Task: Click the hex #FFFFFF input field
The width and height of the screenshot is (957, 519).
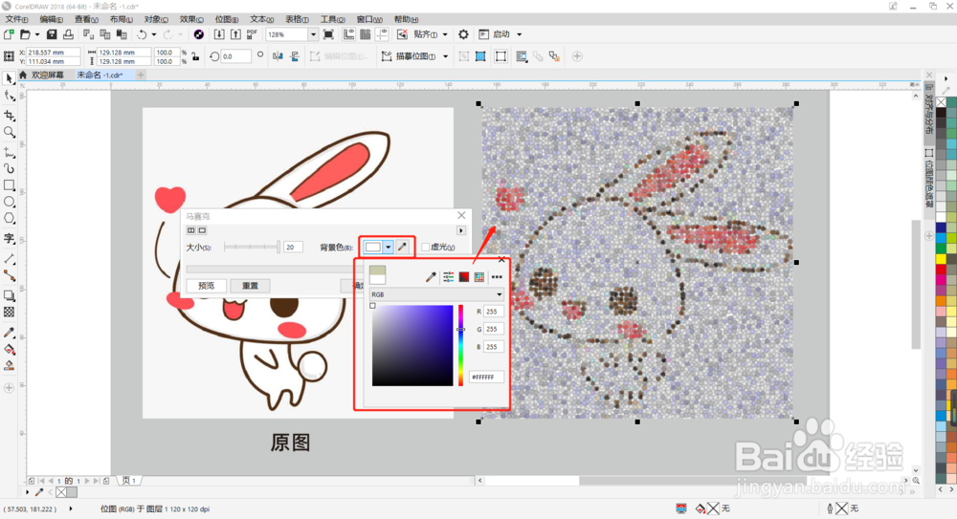Action: point(486,377)
